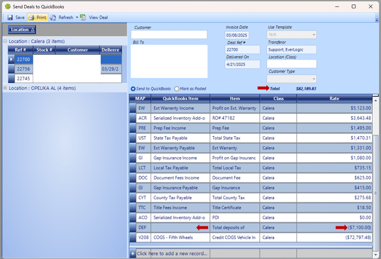Click the ($7,100.00) rate cell
The width and height of the screenshot is (381, 259).
pyautogui.click(x=334, y=227)
